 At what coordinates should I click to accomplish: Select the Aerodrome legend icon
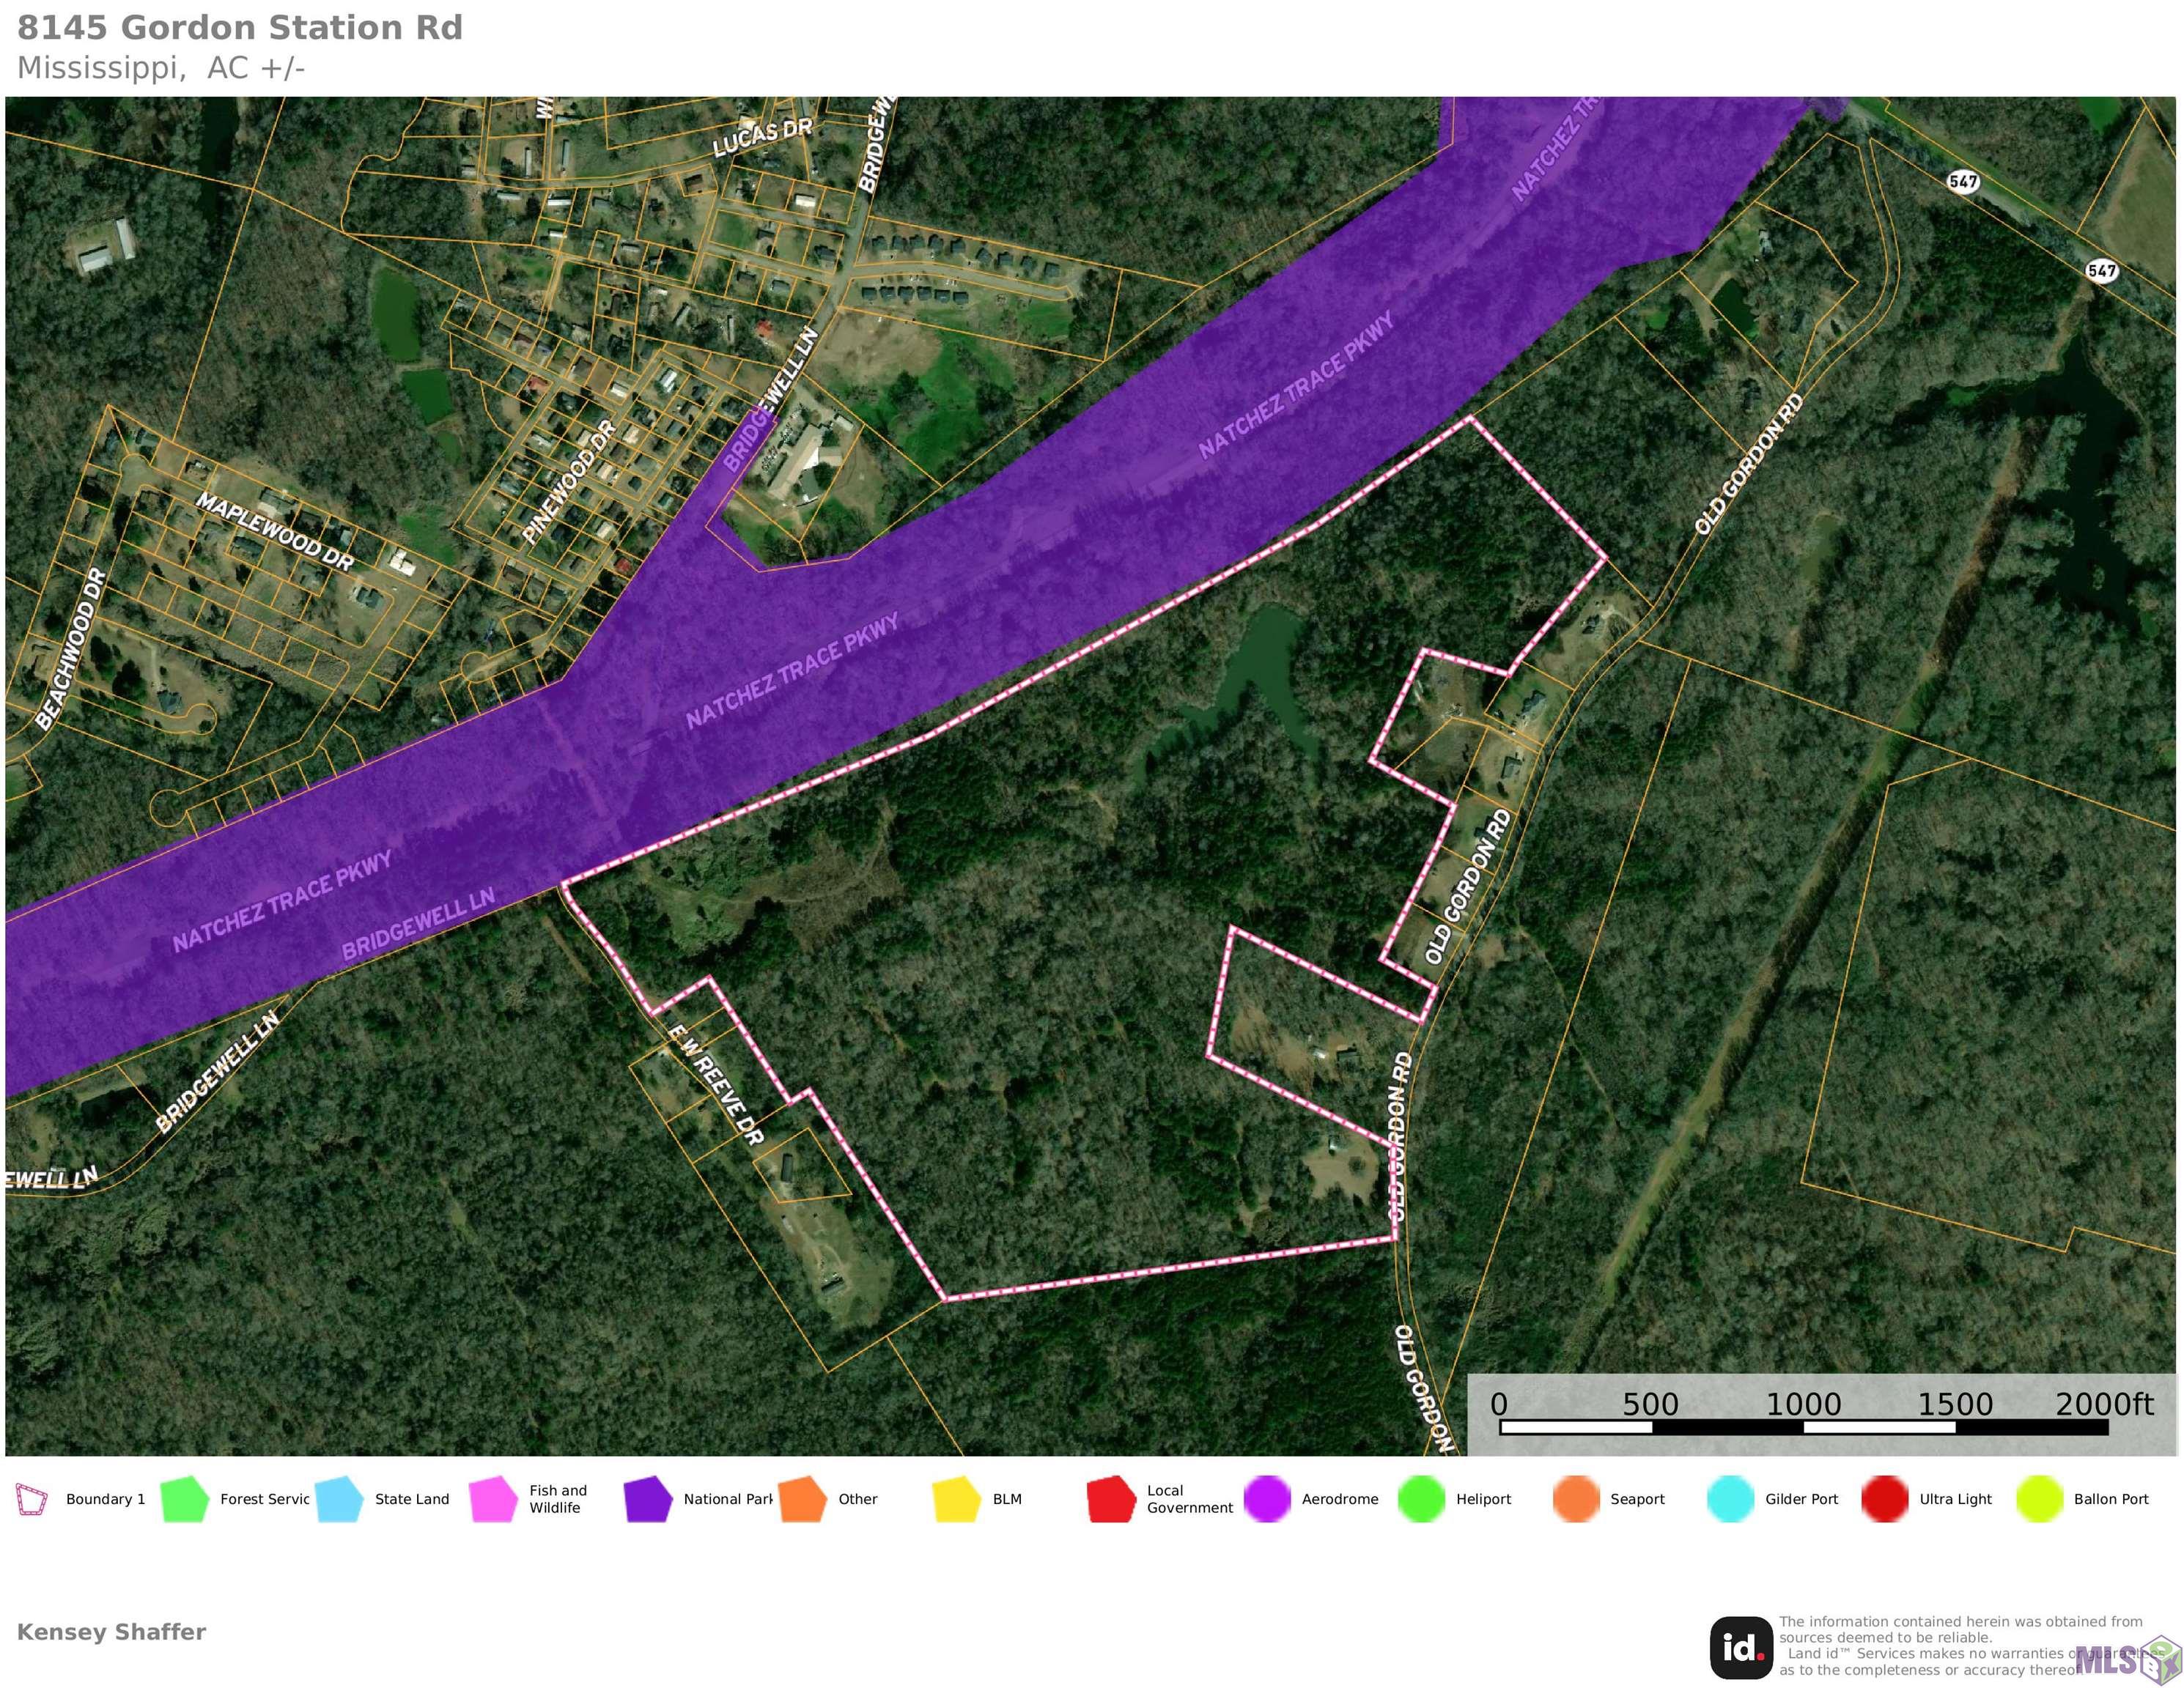click(1268, 1499)
